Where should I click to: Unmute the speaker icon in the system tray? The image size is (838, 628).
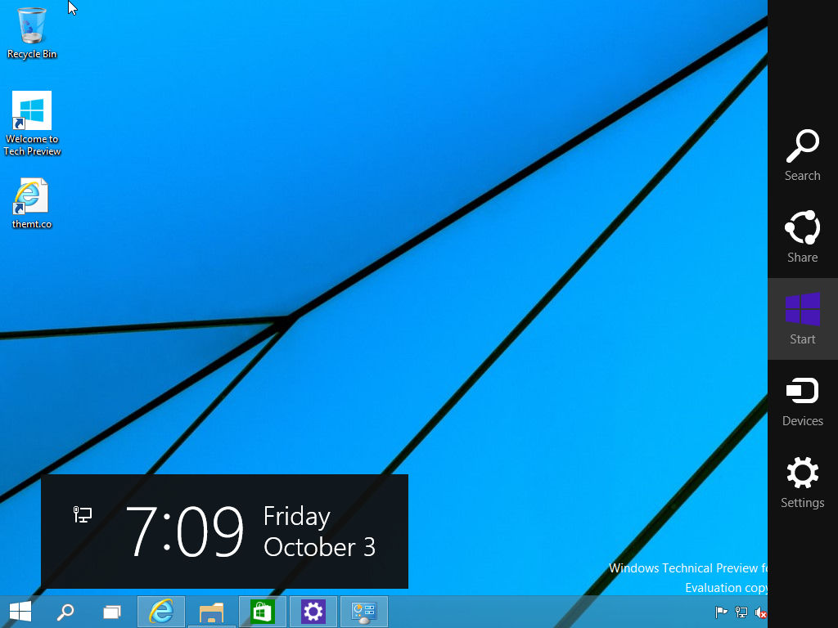point(759,611)
